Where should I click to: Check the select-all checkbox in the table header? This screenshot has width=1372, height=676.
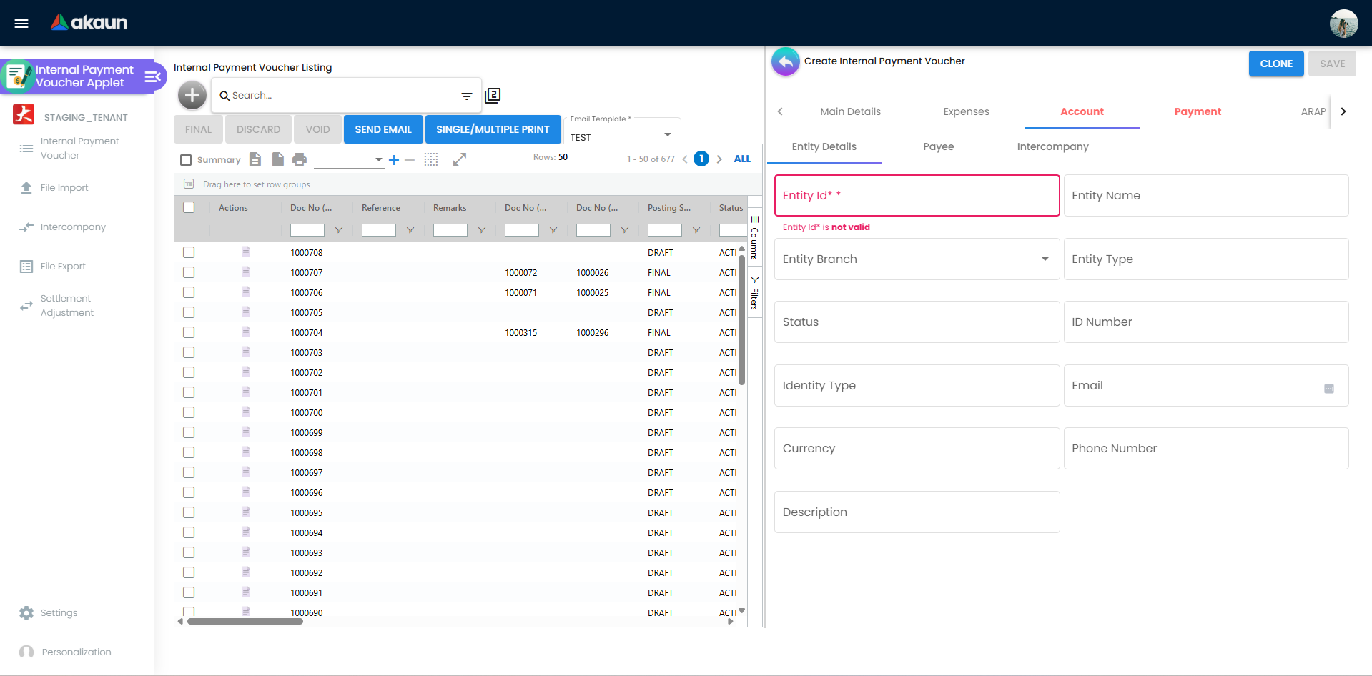click(x=189, y=207)
